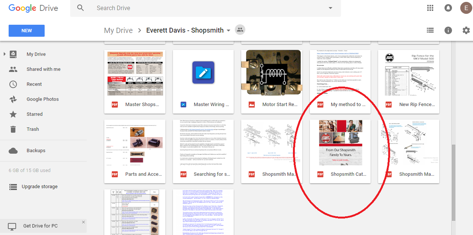Select Master Shops... PDF thumbnail

(135, 72)
